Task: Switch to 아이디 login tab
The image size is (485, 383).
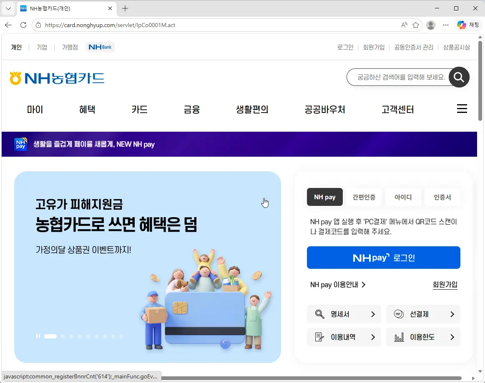Action: pos(403,197)
